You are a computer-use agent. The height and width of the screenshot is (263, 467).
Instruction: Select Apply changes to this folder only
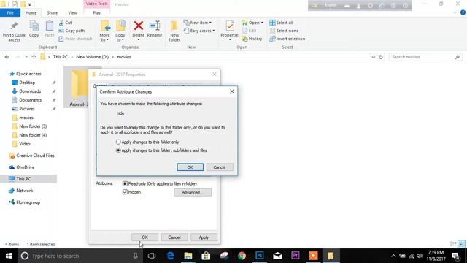pos(118,142)
